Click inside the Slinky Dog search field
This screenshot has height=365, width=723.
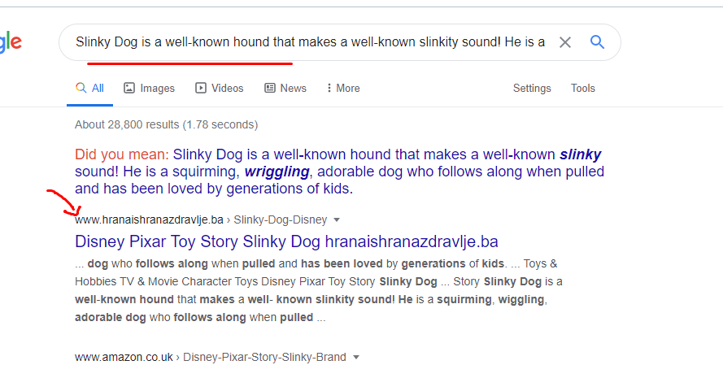point(309,42)
